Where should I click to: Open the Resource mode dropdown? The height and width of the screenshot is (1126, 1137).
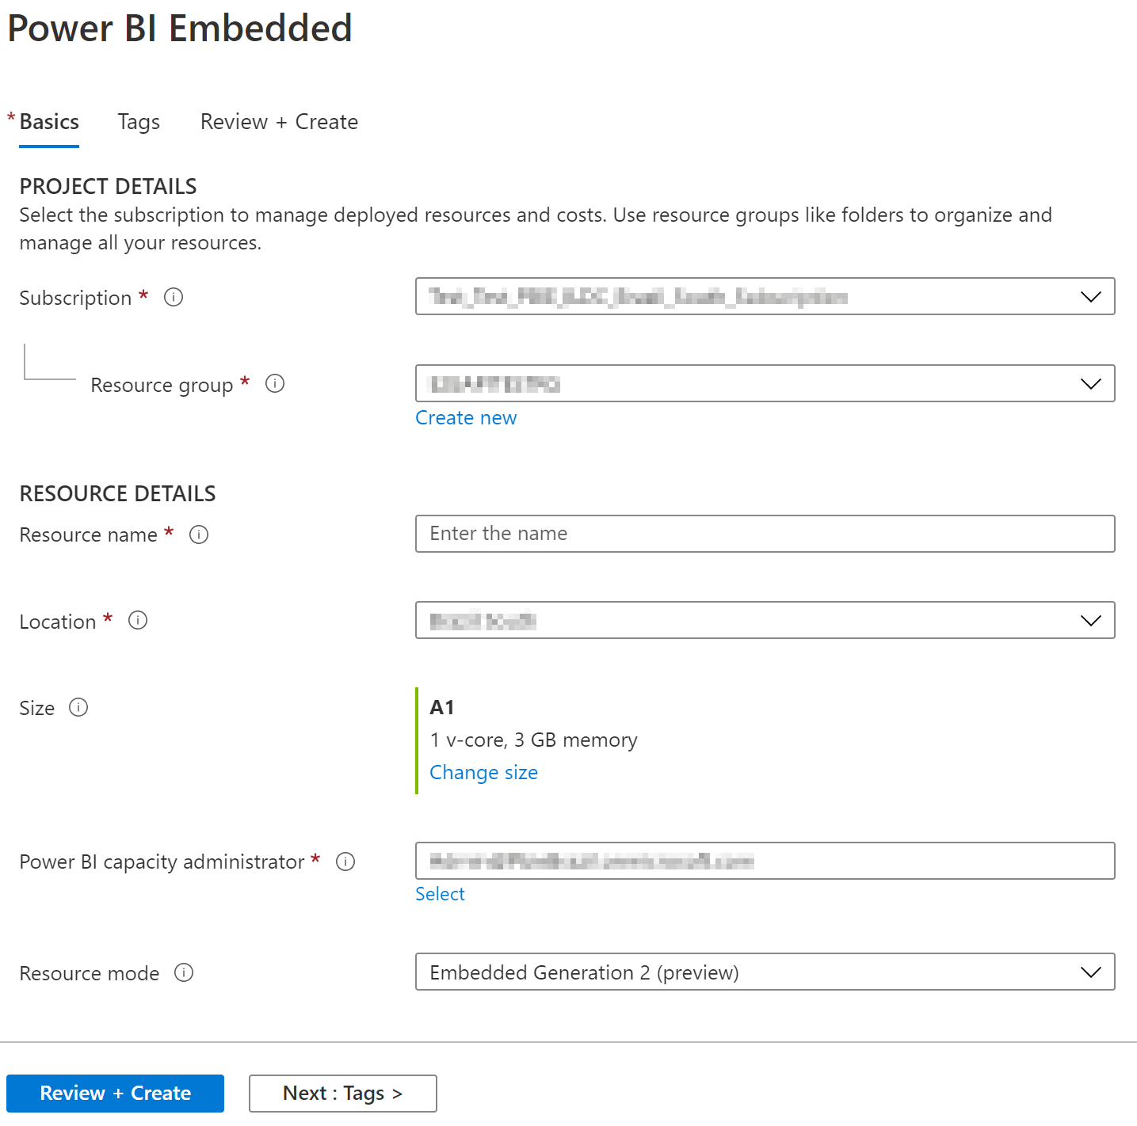(765, 972)
